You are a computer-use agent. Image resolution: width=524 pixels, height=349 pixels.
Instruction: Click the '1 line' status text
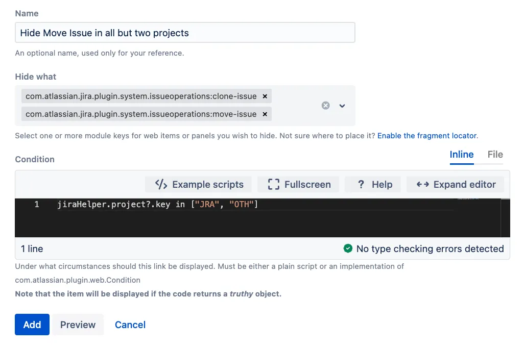32,249
